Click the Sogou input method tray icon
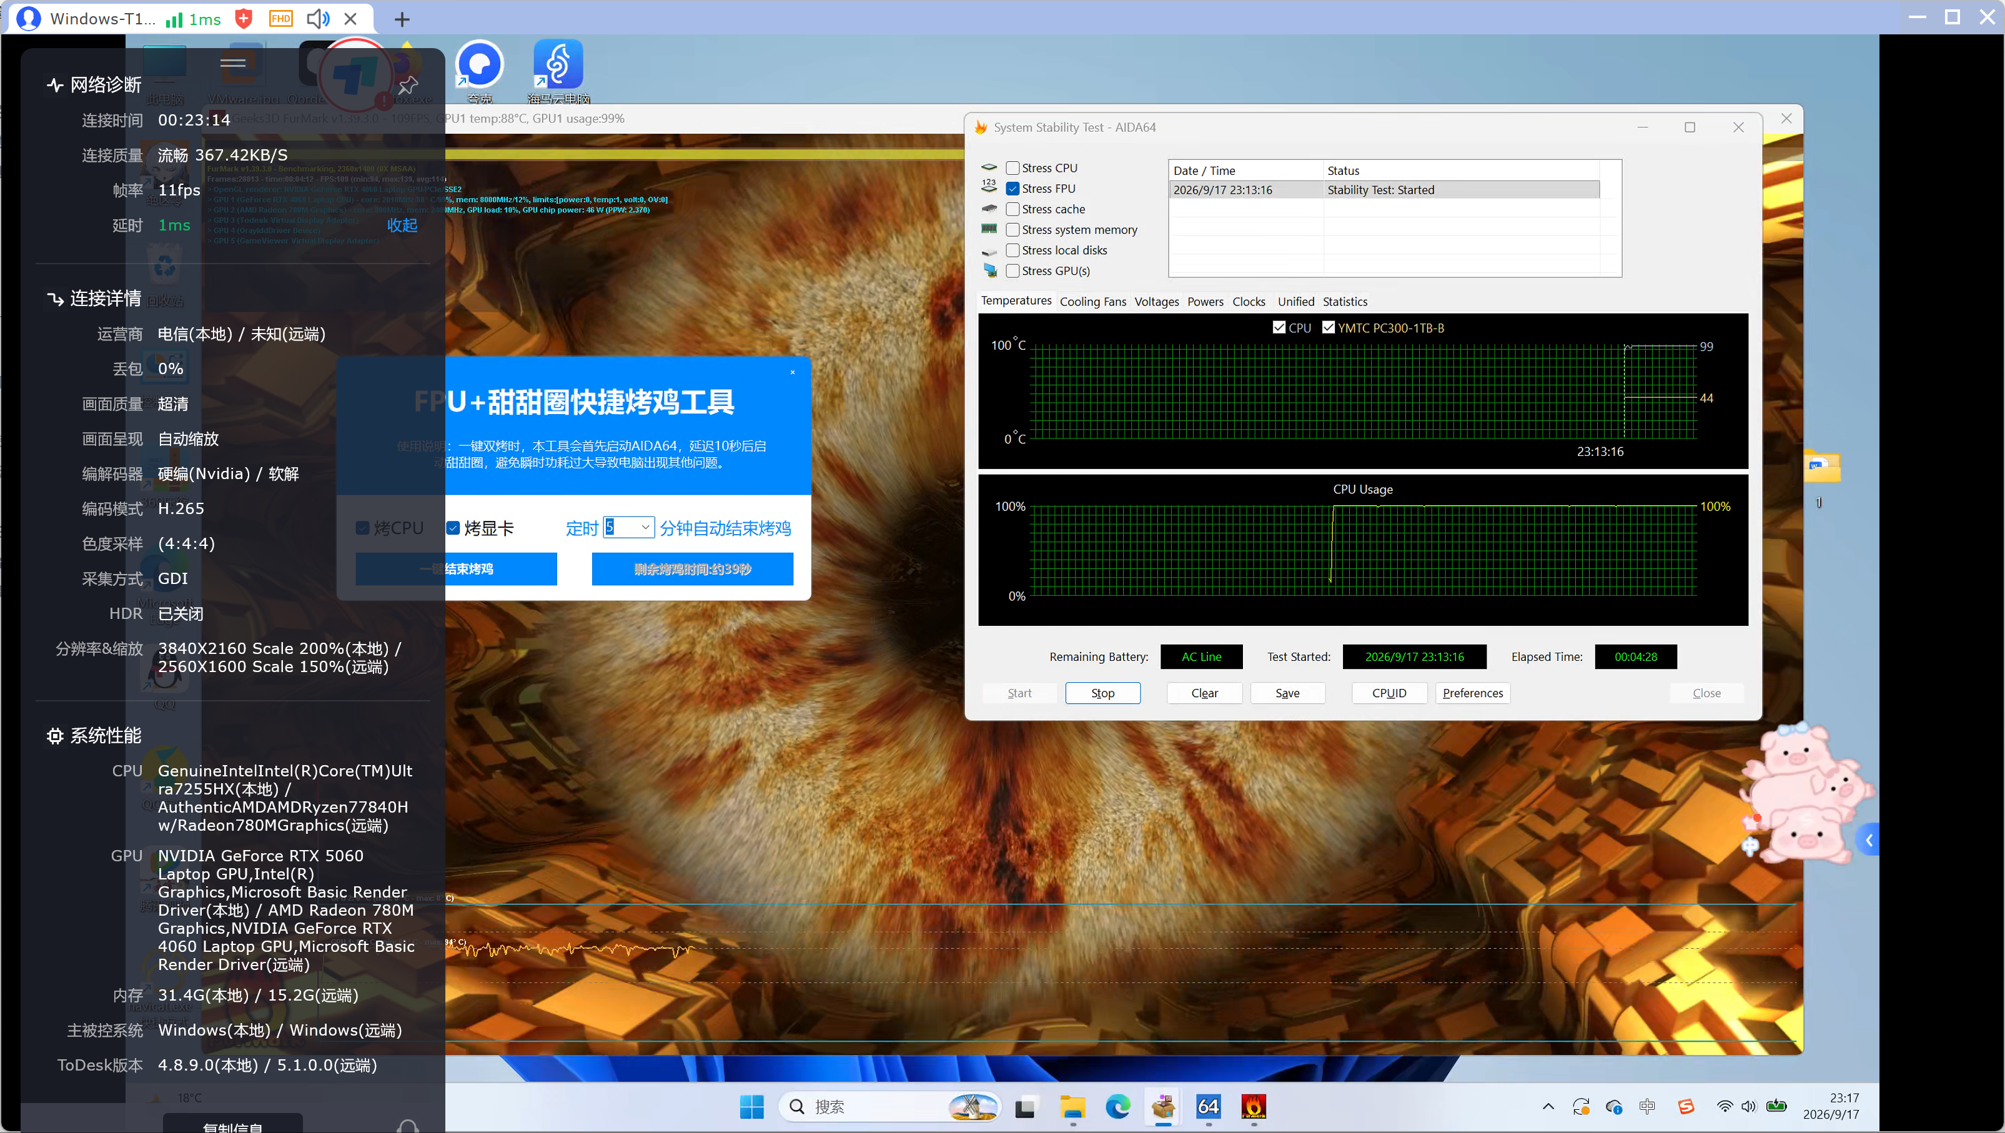The image size is (2005, 1133). click(x=1686, y=1106)
